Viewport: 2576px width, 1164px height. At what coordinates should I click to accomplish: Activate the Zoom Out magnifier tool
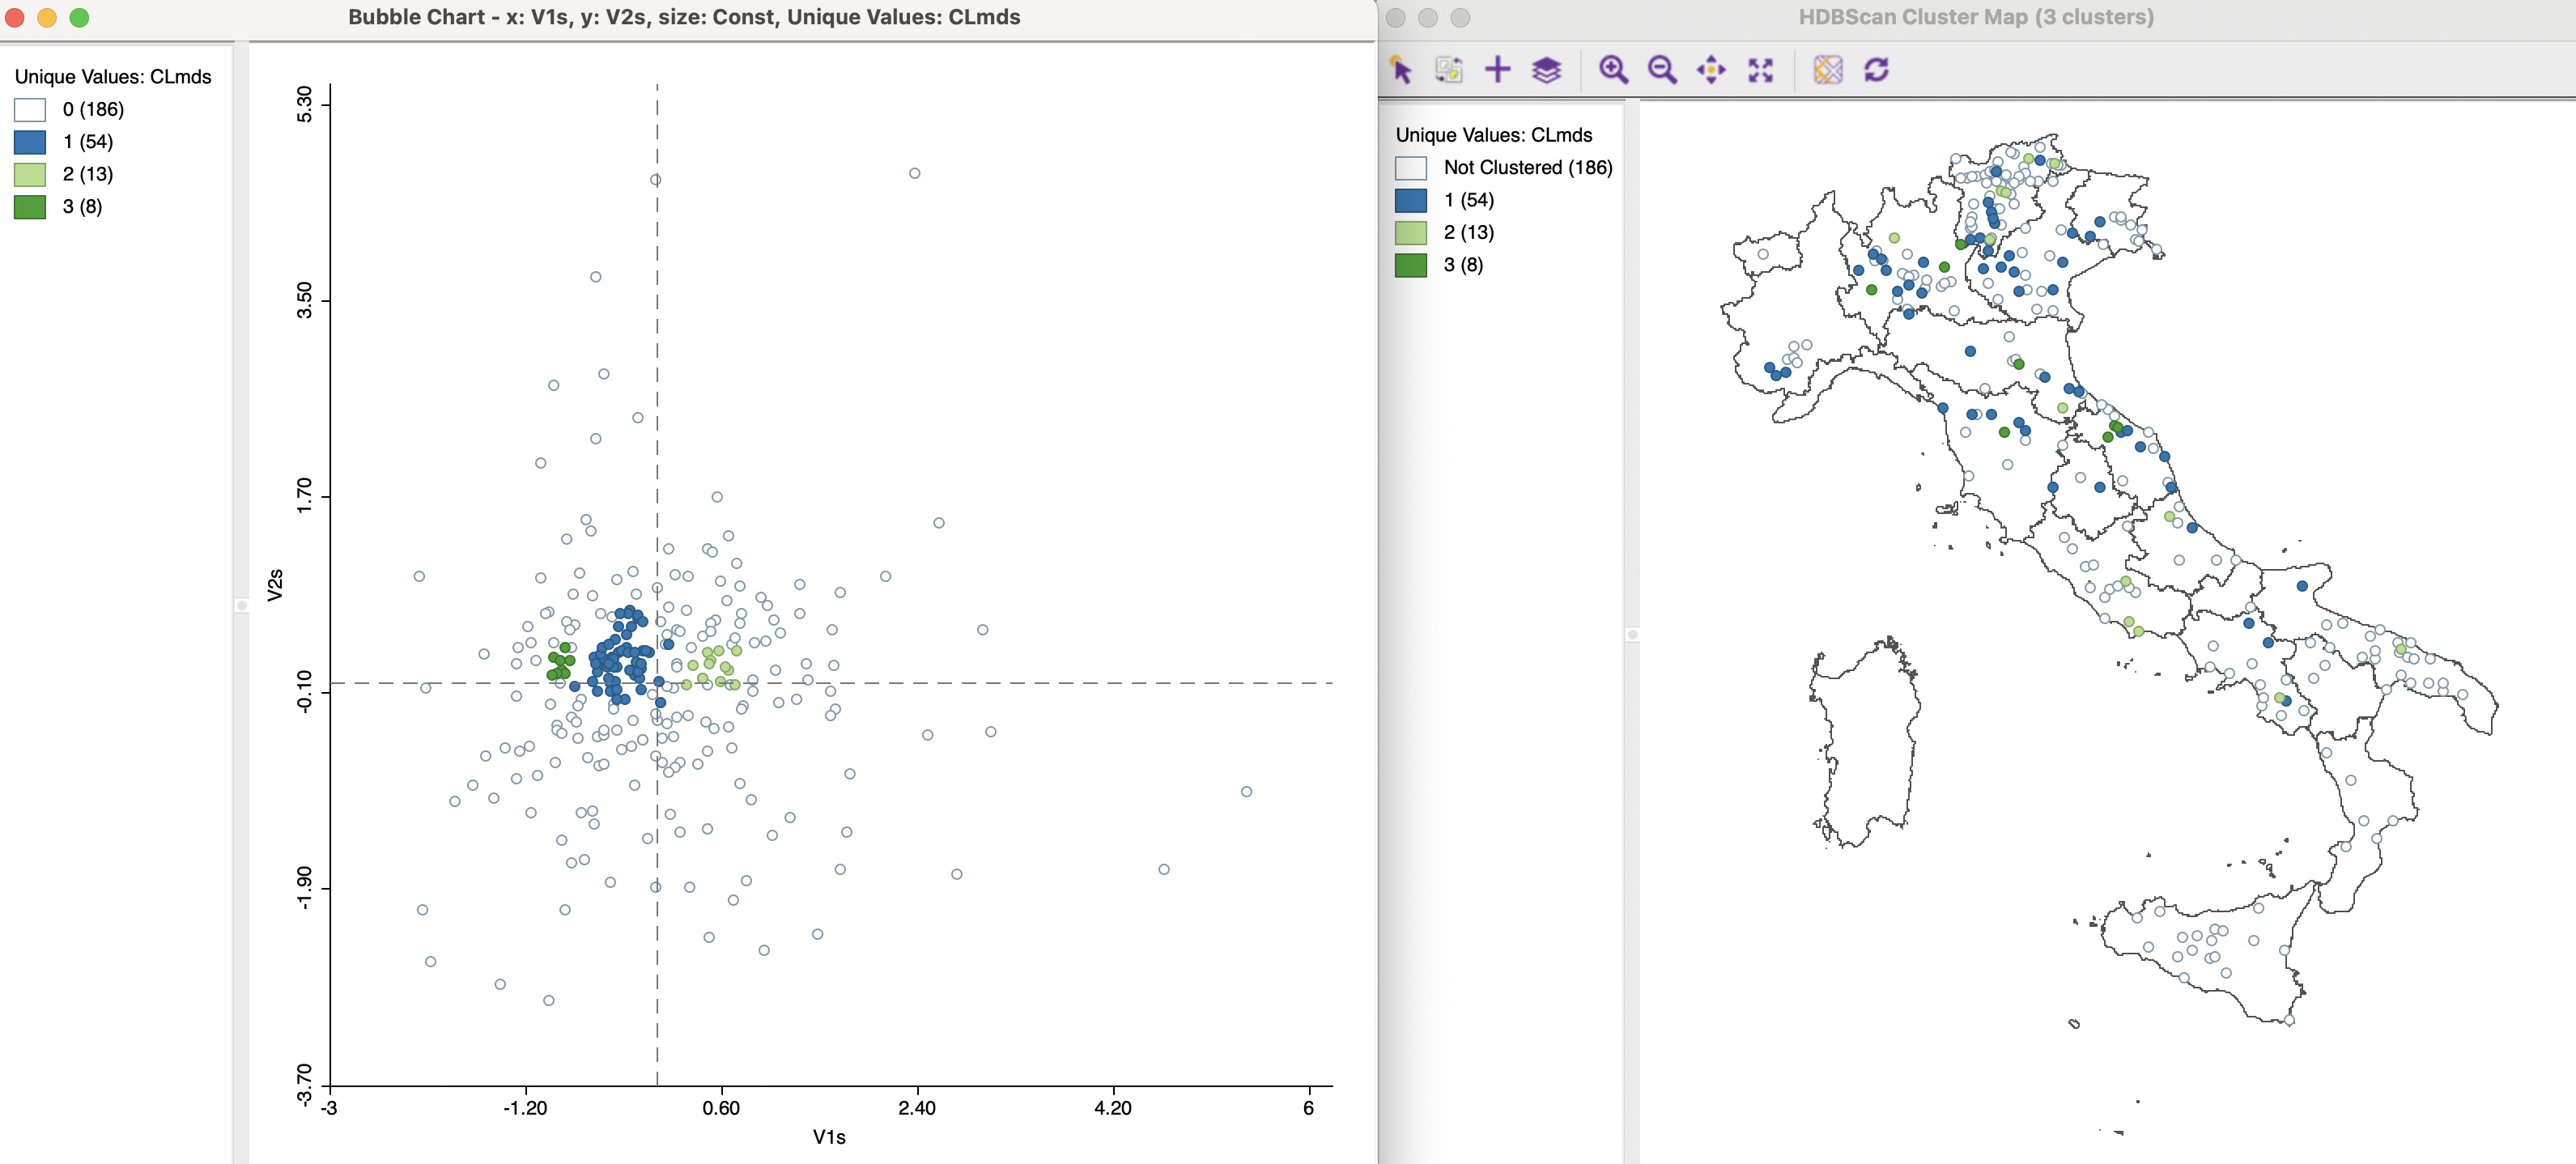pos(1662,70)
